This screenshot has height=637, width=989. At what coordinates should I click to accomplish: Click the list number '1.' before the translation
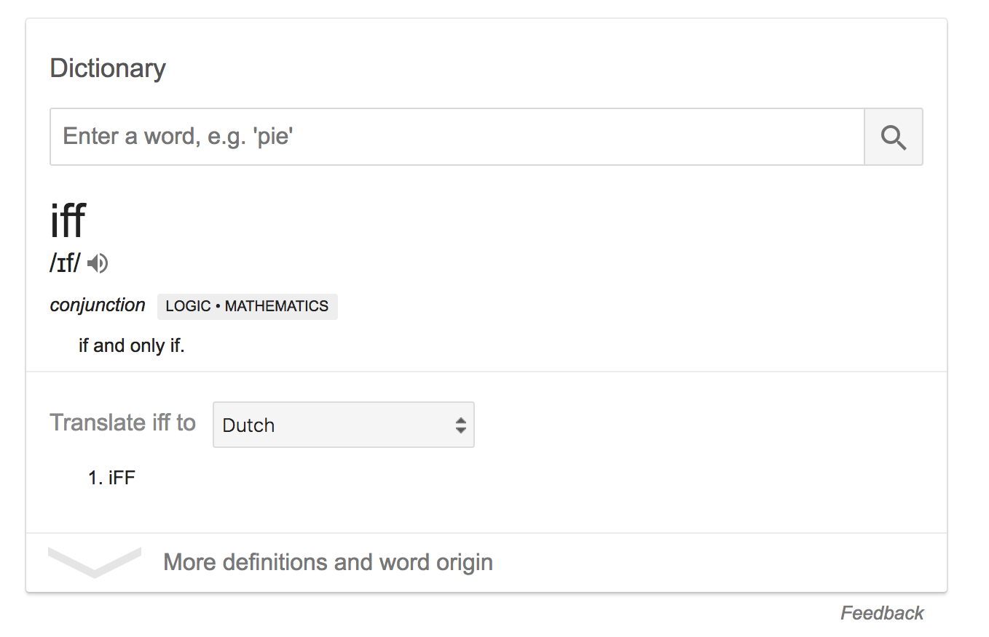pos(95,478)
